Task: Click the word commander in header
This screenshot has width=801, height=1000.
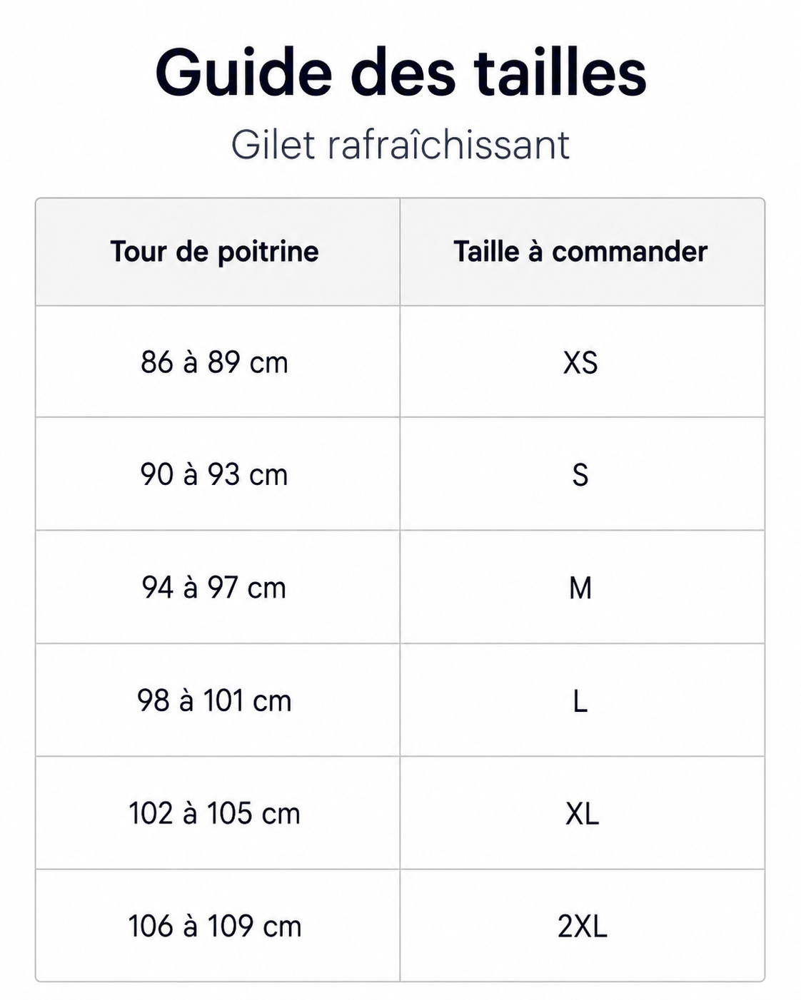Action: tap(630, 252)
